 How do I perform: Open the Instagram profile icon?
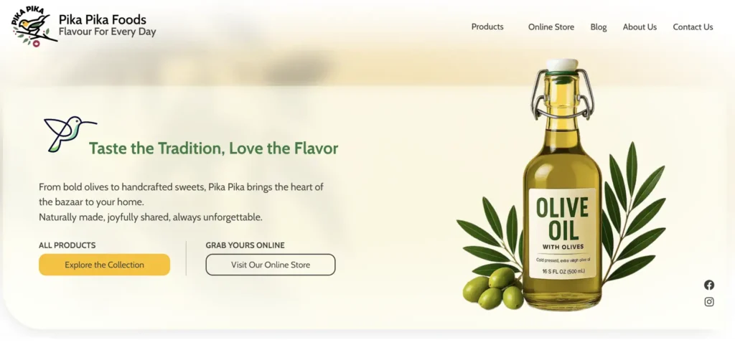pos(709,302)
